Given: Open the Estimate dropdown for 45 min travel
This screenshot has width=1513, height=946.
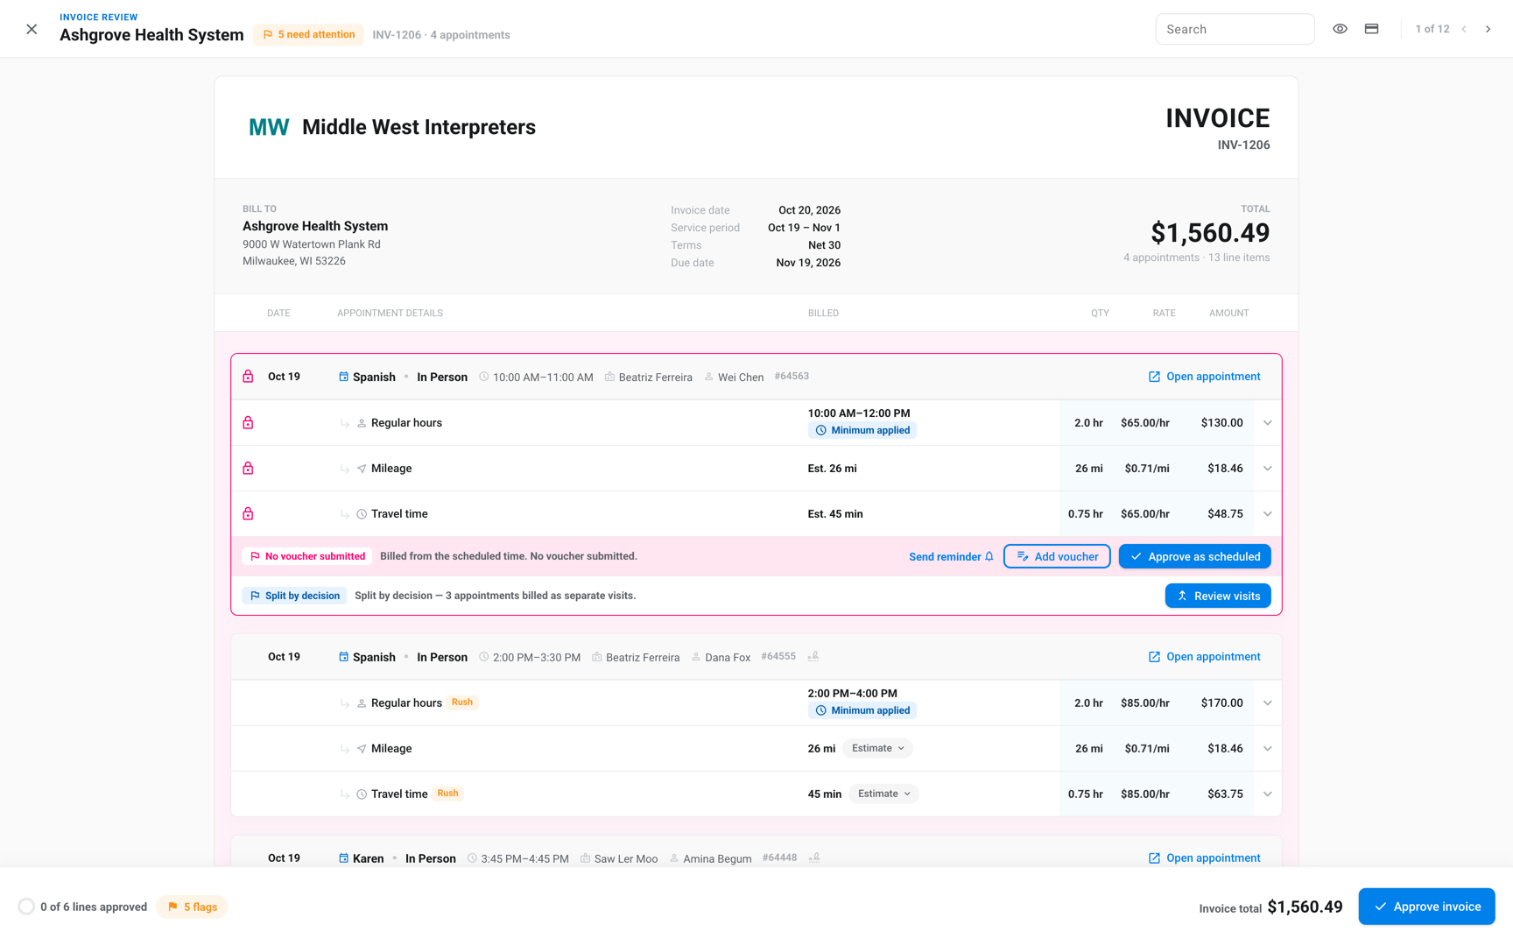Looking at the screenshot, I should coord(884,794).
